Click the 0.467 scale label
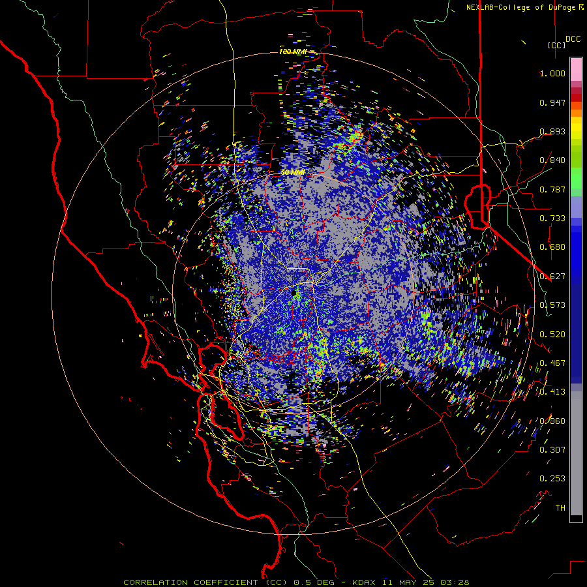 (552, 363)
